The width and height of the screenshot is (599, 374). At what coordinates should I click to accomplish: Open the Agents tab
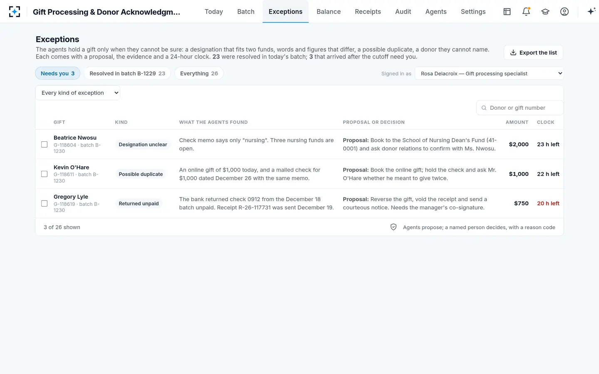(436, 12)
